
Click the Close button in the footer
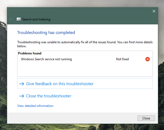[x=146, y=118]
